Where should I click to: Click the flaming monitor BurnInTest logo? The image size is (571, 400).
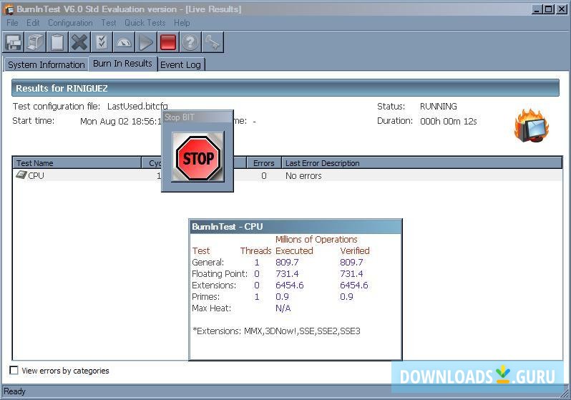[x=532, y=126]
